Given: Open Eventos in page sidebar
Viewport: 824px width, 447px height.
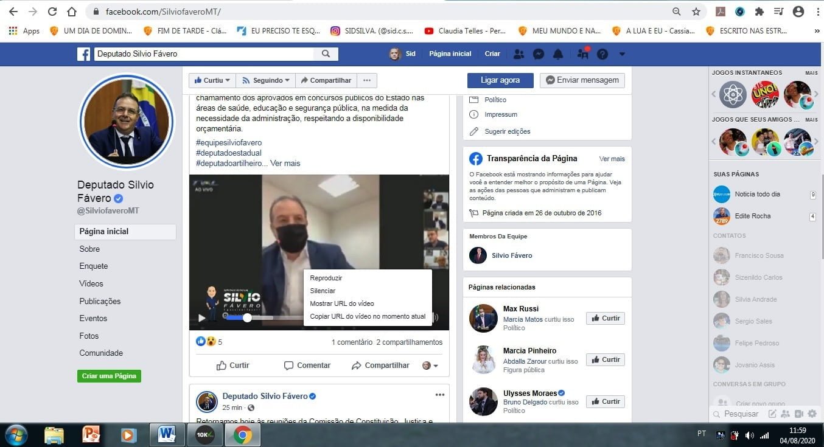Looking at the screenshot, I should (93, 318).
